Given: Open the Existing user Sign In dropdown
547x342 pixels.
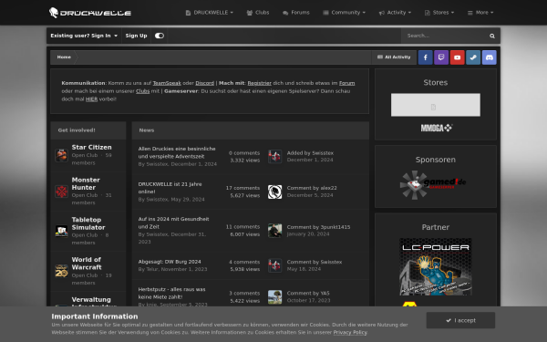Looking at the screenshot, I should [84, 36].
